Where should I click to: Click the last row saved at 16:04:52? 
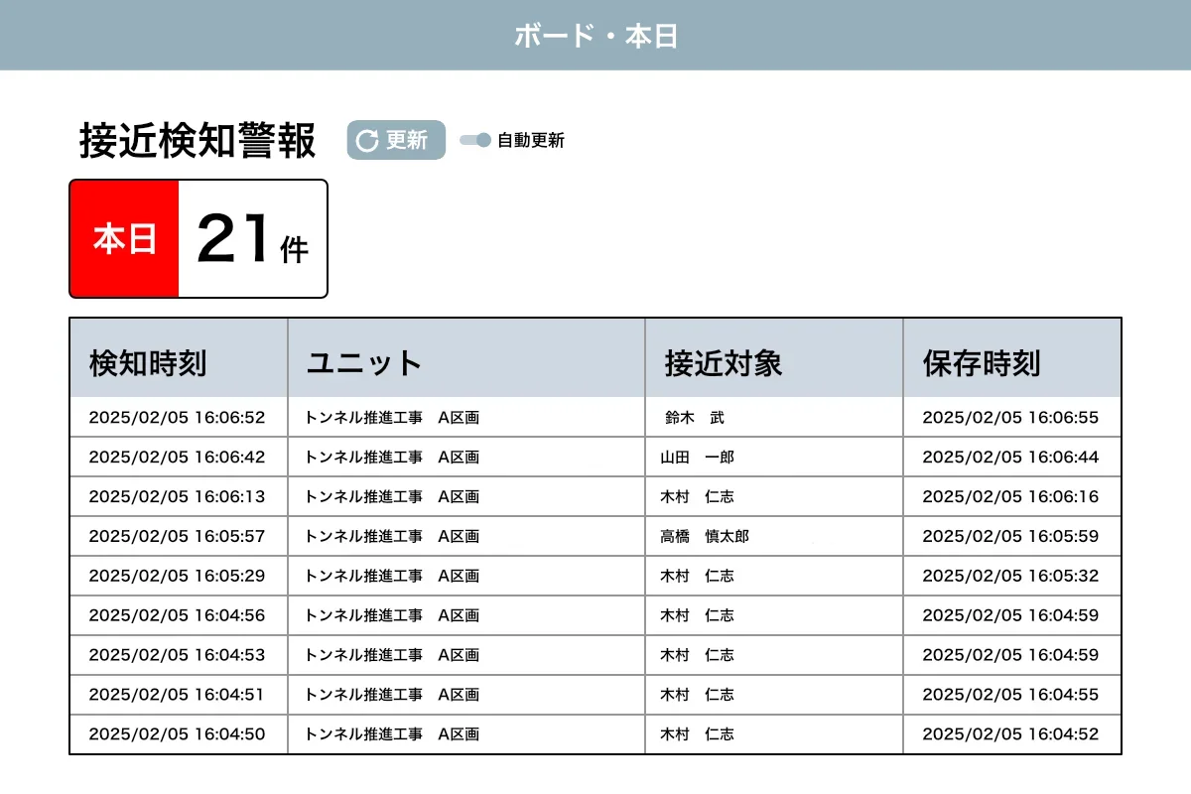(x=595, y=734)
